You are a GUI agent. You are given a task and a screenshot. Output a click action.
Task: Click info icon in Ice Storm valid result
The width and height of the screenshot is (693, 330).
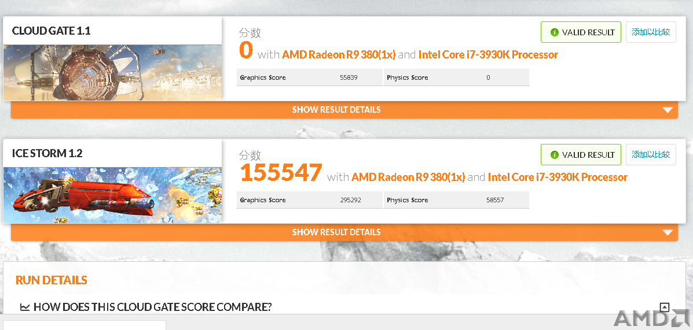click(554, 155)
